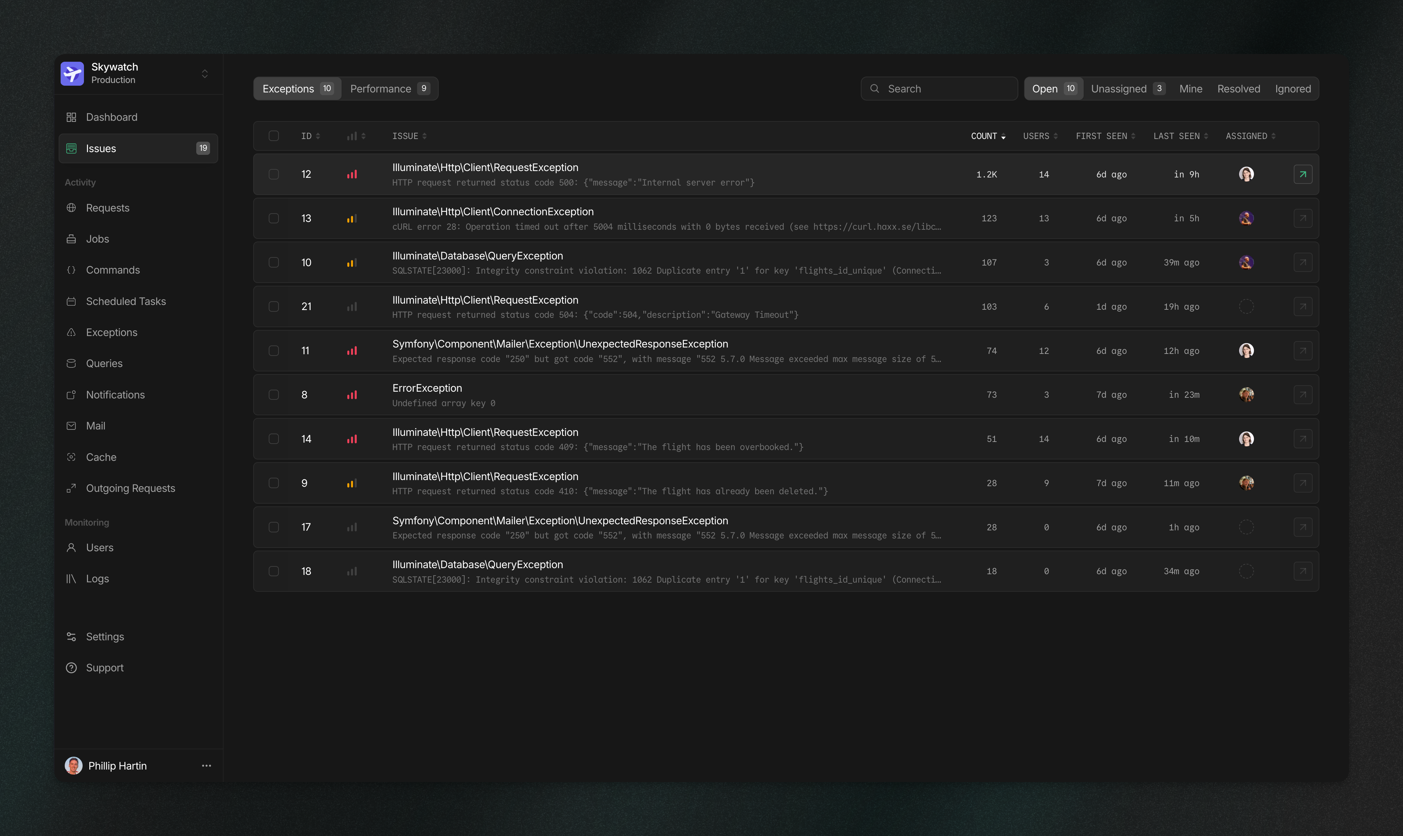Click the Requests globe icon
This screenshot has width=1403, height=836.
[x=71, y=208]
